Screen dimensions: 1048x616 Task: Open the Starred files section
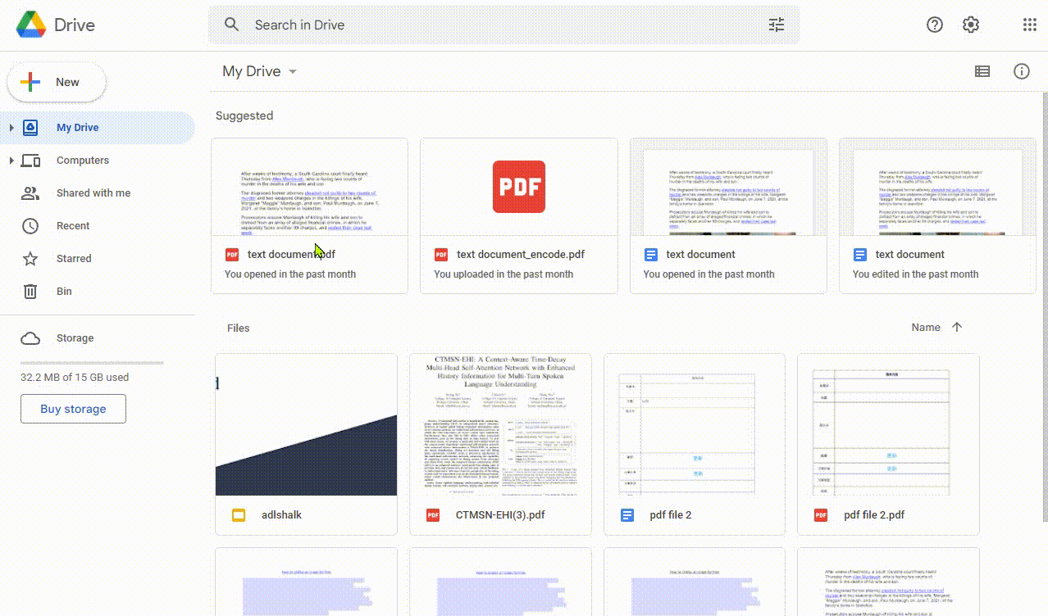(x=73, y=258)
